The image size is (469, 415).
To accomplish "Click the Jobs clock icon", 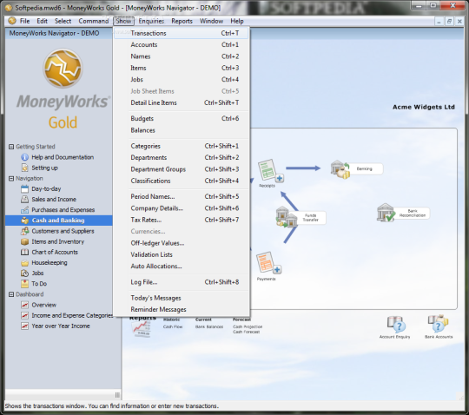I will point(25,273).
